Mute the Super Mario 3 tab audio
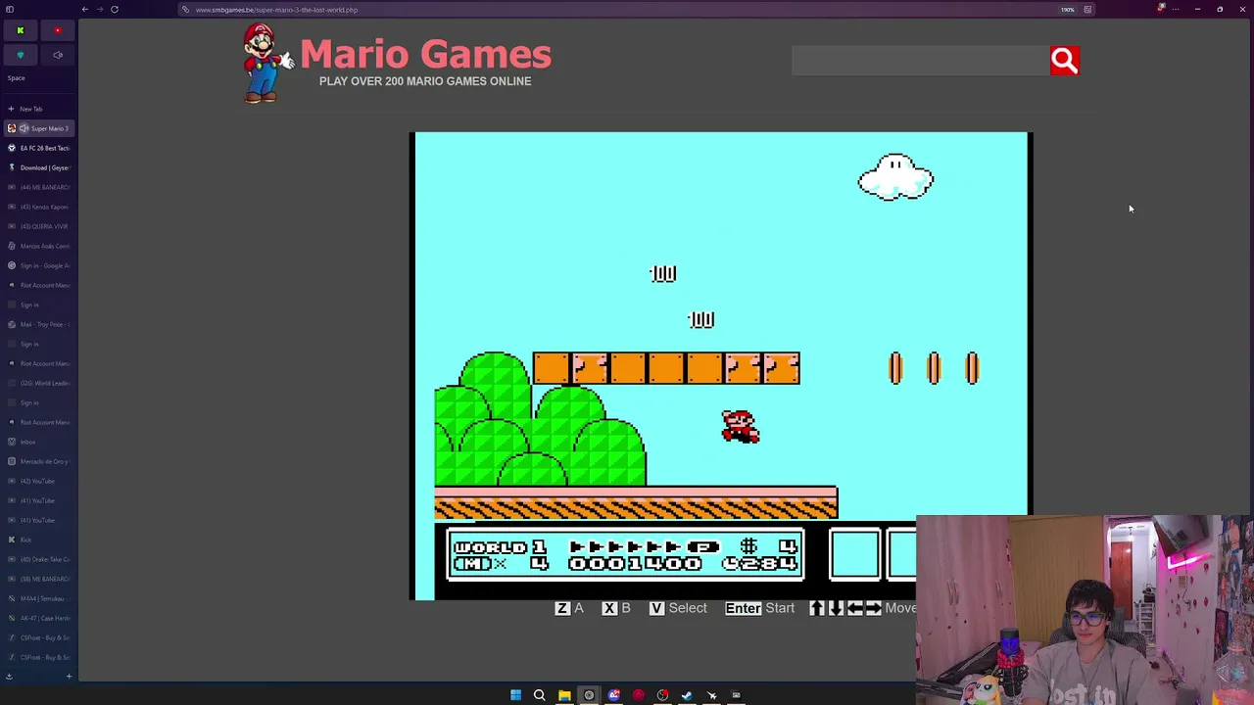The width and height of the screenshot is (1254, 705). pyautogui.click(x=24, y=128)
